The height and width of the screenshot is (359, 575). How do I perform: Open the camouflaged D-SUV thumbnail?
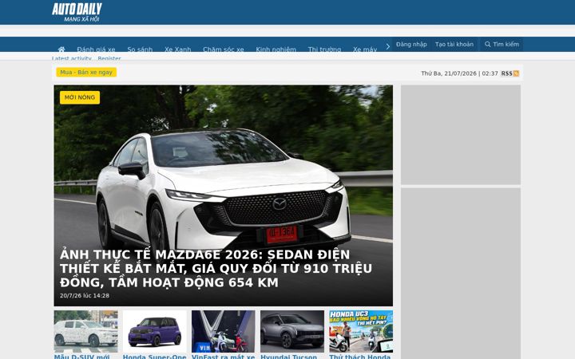click(85, 332)
